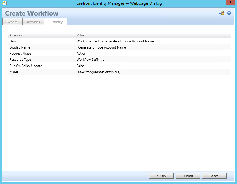The width and height of the screenshot is (237, 184).
Task: Switch to the Activities tab
Action: pyautogui.click(x=34, y=22)
